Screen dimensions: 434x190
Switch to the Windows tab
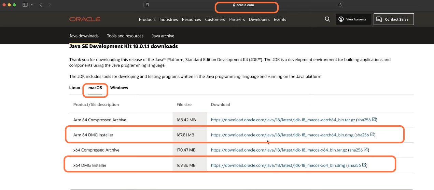point(119,88)
